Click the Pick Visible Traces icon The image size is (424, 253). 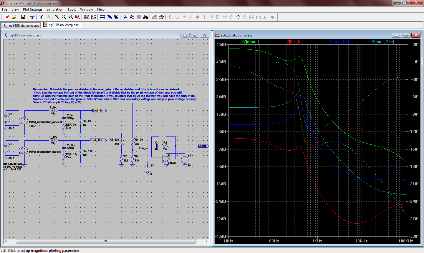pos(87,17)
